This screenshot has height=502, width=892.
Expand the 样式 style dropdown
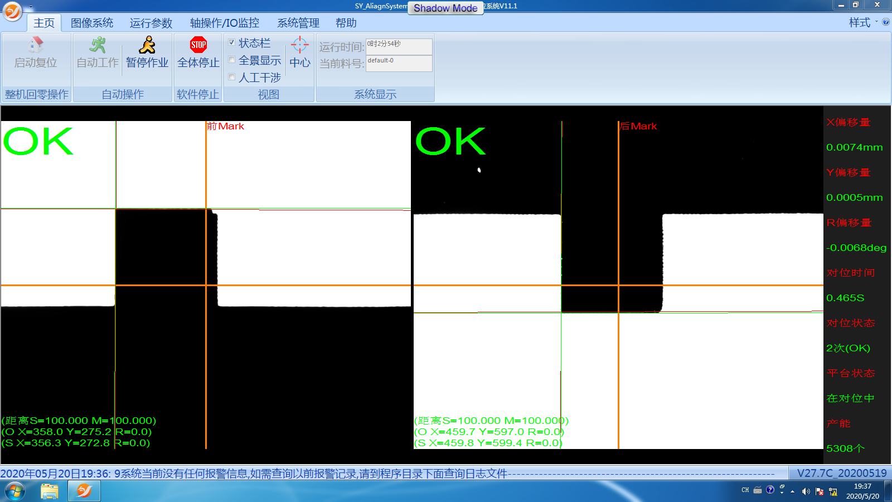click(x=862, y=23)
